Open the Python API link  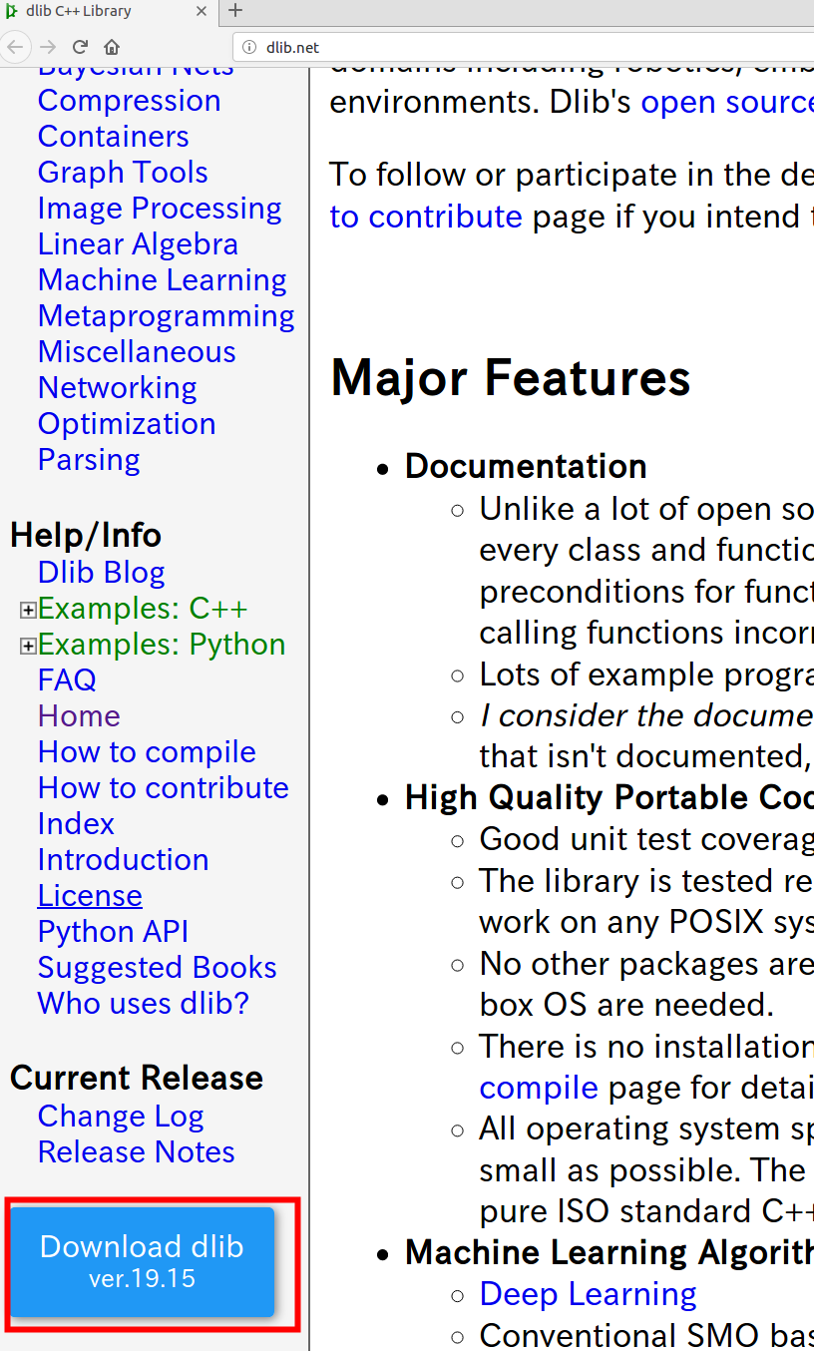tap(113, 932)
